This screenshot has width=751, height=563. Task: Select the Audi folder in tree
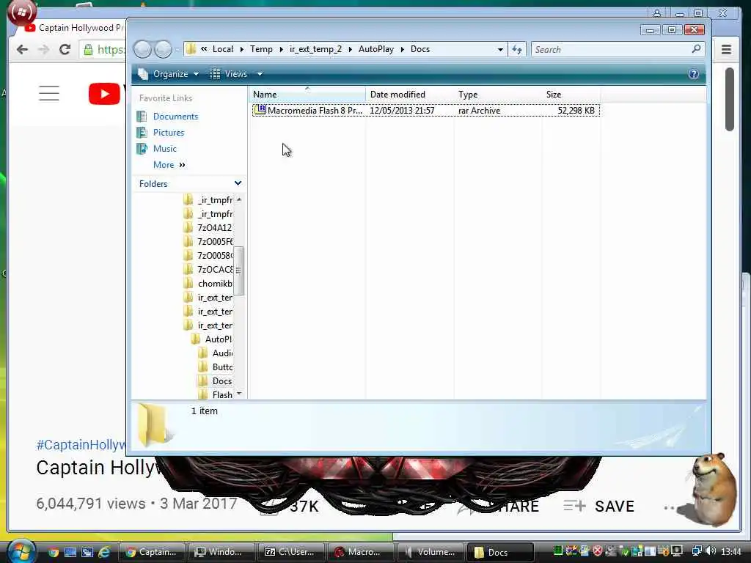click(222, 353)
